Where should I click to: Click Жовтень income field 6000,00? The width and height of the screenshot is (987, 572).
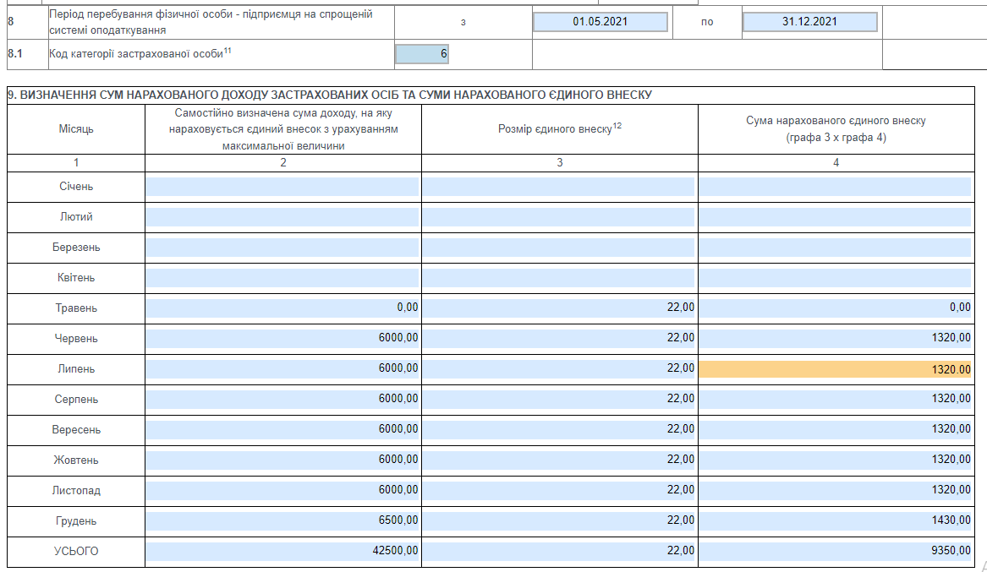point(282,460)
